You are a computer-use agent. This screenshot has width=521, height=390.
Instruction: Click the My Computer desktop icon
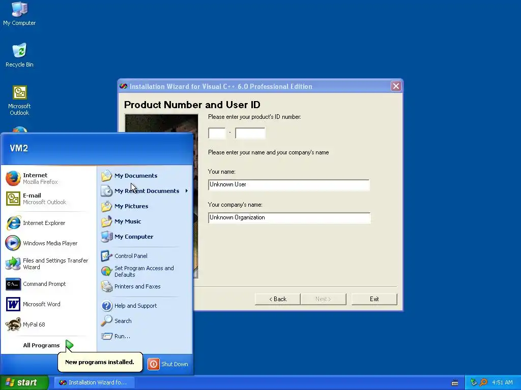point(19,14)
